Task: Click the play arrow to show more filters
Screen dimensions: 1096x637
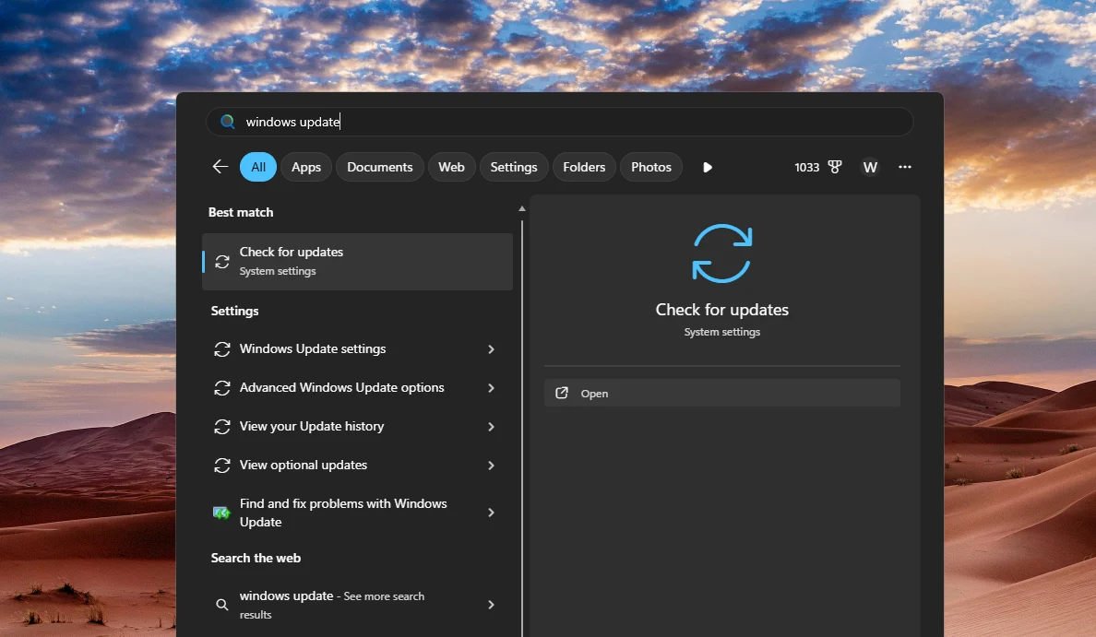Action: tap(708, 167)
